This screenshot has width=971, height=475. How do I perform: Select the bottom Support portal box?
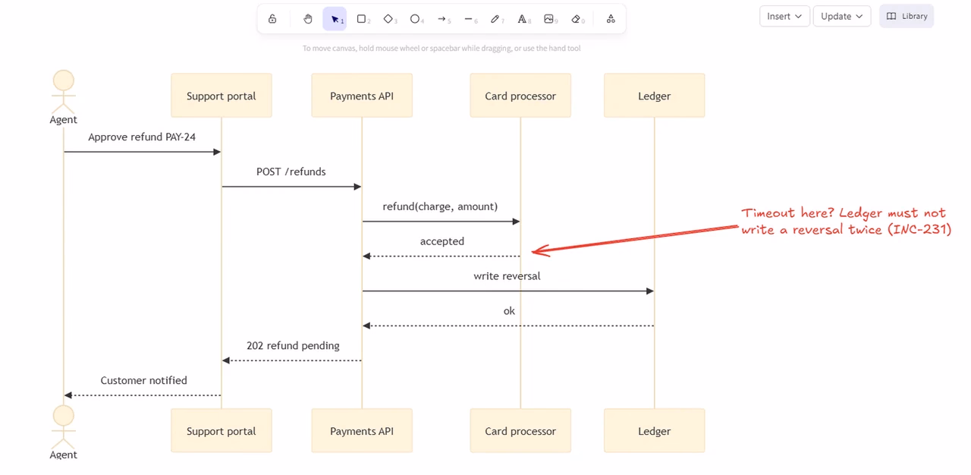[222, 431]
